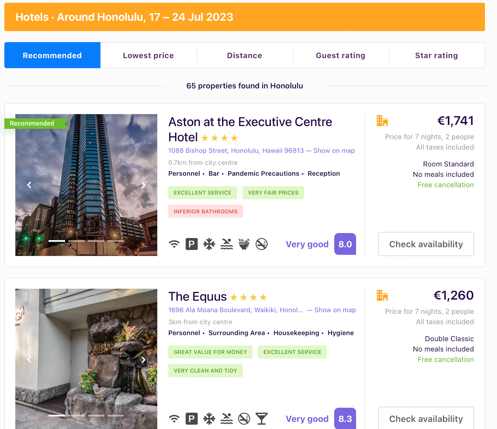This screenshot has height=429, width=497.
Task: Click cocktail bar icon for The Equus
Action: tap(262, 419)
